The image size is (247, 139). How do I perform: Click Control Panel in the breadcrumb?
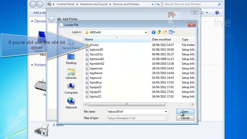click(65, 4)
